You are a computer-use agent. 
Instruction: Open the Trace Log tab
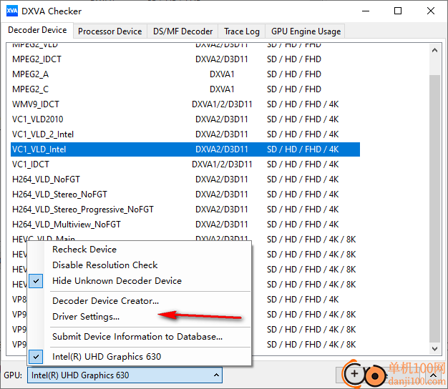[x=242, y=31]
